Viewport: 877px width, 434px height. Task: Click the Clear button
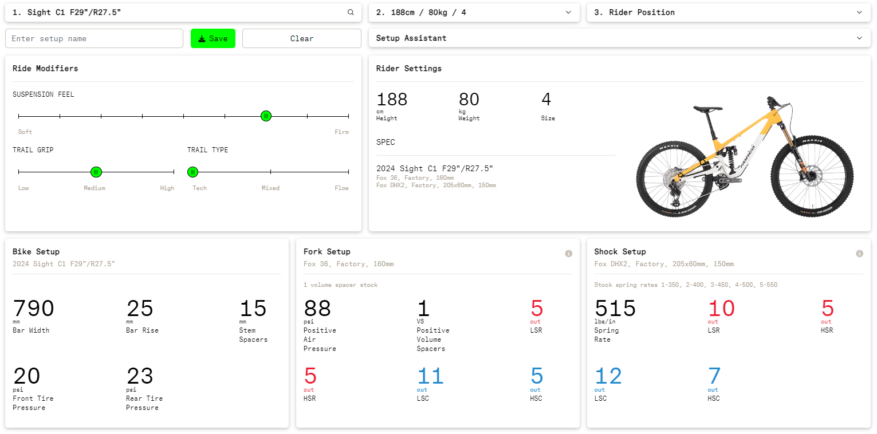(x=302, y=38)
